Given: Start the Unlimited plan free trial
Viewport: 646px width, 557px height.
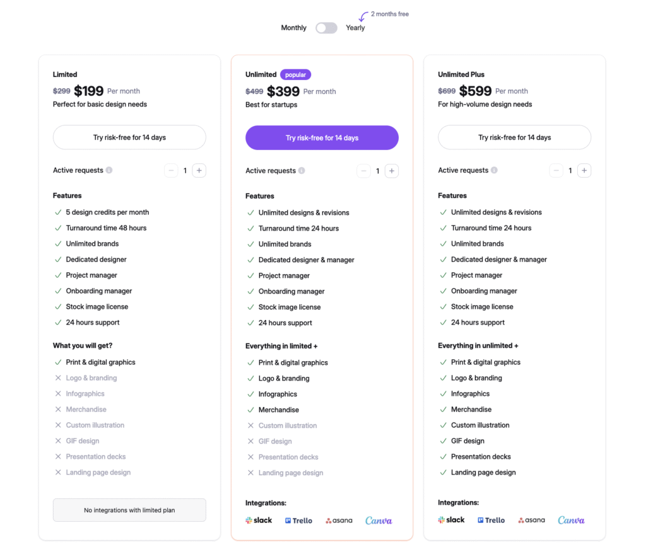Looking at the screenshot, I should (322, 137).
